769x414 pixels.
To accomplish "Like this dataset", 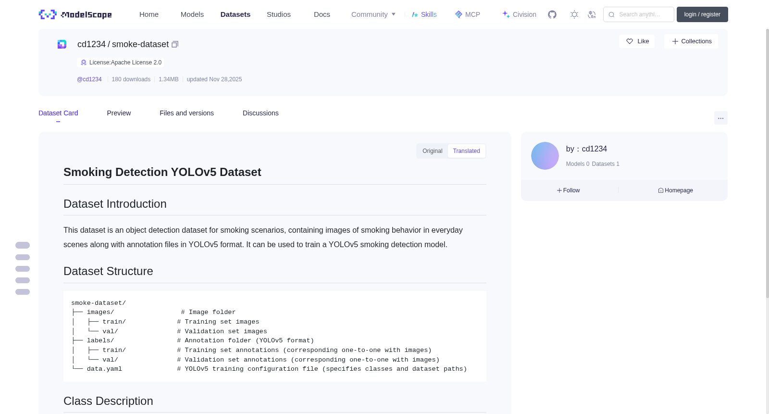I will click(637, 41).
